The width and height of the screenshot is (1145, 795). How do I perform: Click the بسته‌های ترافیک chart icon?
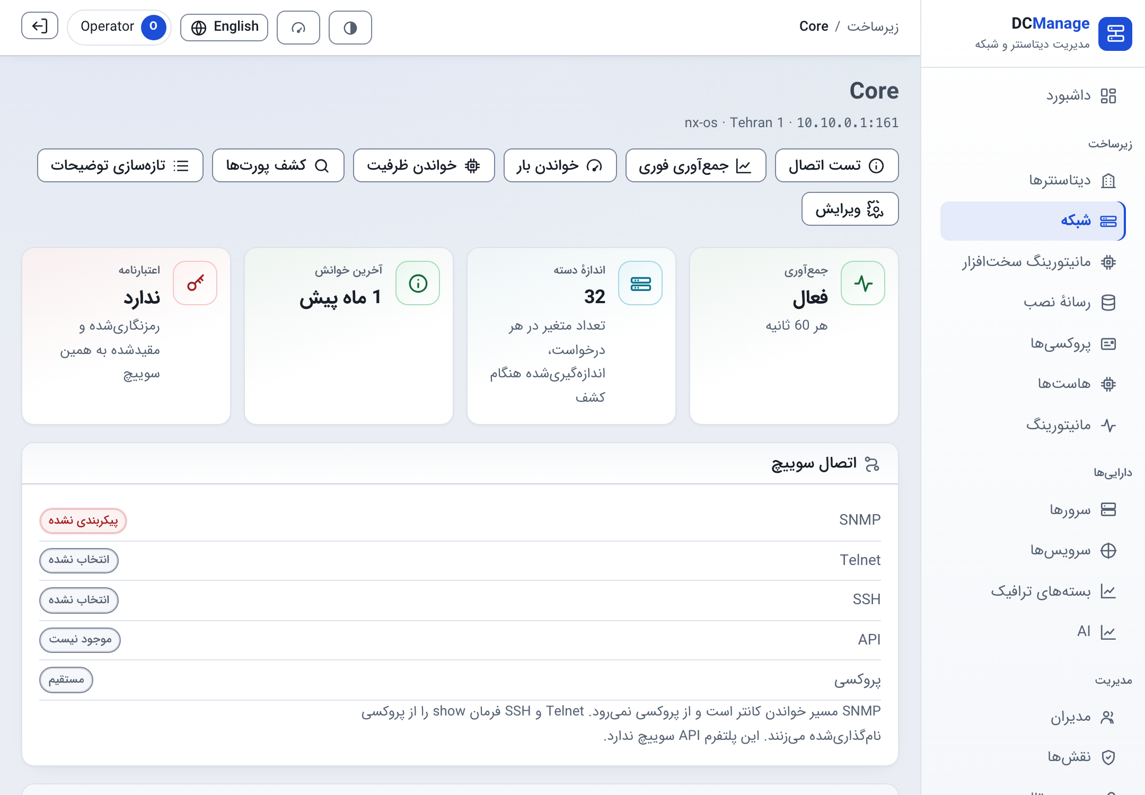pos(1108,591)
